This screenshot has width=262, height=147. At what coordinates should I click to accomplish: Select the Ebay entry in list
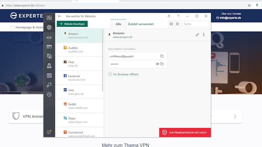pos(79,64)
